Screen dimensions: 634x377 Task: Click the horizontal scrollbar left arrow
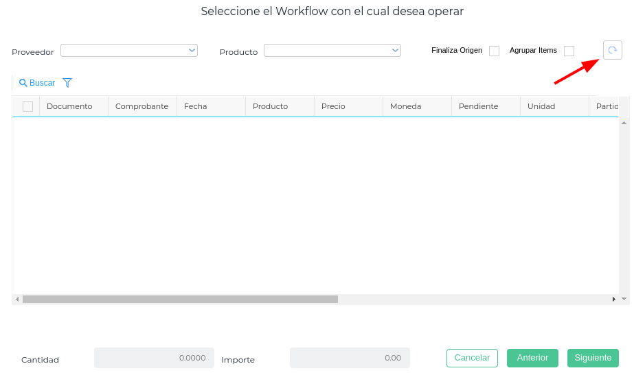17,300
